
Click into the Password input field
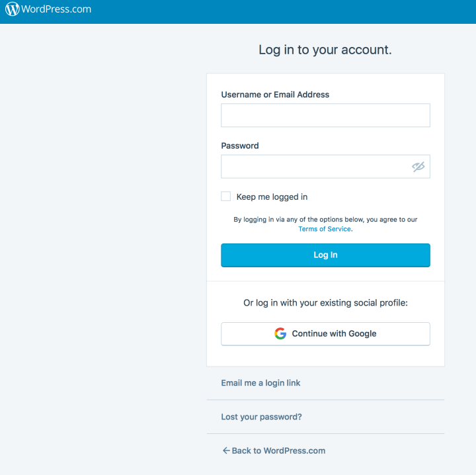pos(315,167)
